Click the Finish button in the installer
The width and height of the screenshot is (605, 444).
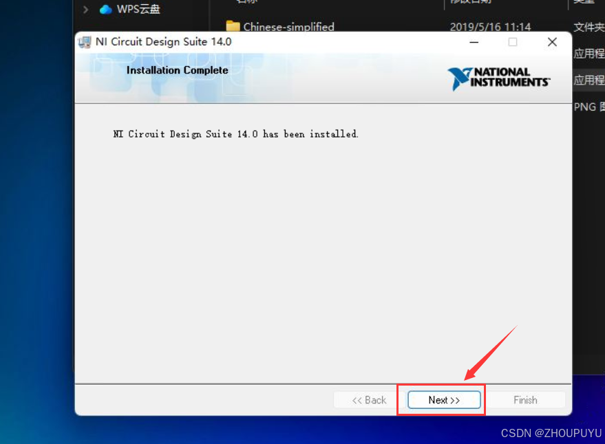tap(525, 400)
